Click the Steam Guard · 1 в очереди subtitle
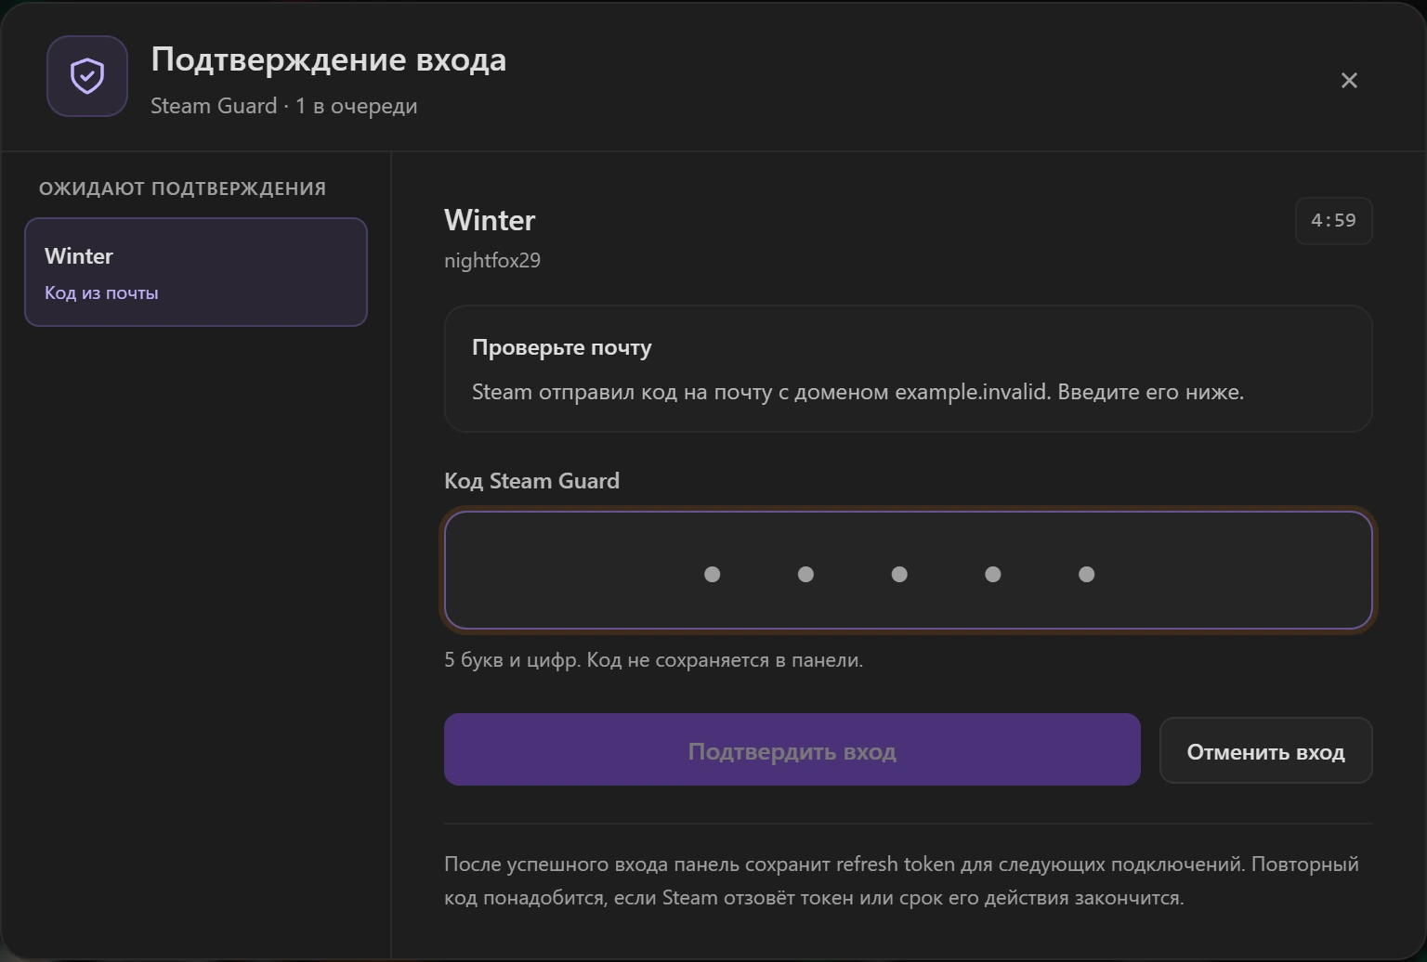The height and width of the screenshot is (962, 1427). [284, 106]
